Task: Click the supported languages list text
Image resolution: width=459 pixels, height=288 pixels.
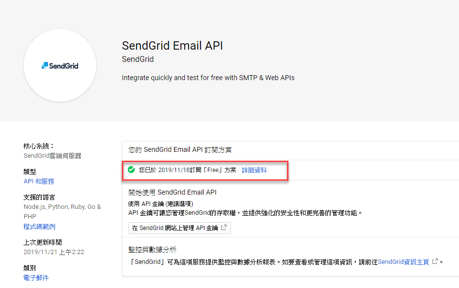Action: [x=62, y=211]
